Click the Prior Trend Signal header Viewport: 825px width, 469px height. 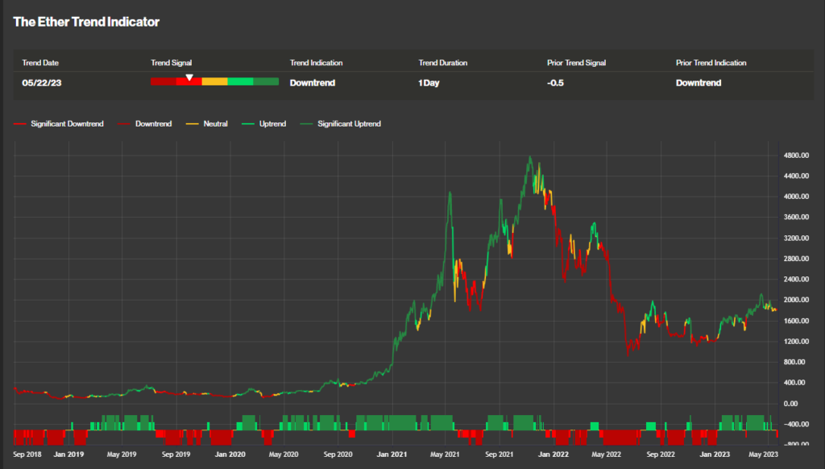tap(577, 63)
